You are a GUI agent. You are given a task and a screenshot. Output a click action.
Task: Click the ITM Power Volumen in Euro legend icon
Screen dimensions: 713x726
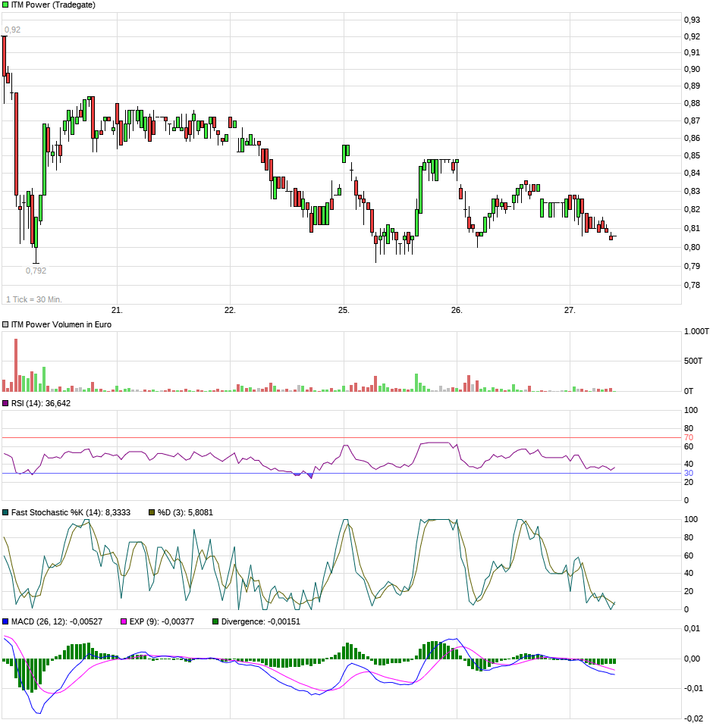5,324
